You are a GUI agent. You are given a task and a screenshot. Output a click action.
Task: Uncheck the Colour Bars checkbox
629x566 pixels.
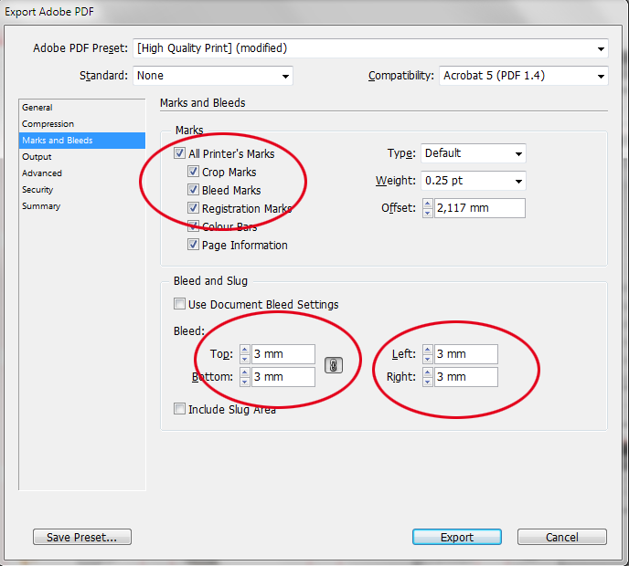193,225
